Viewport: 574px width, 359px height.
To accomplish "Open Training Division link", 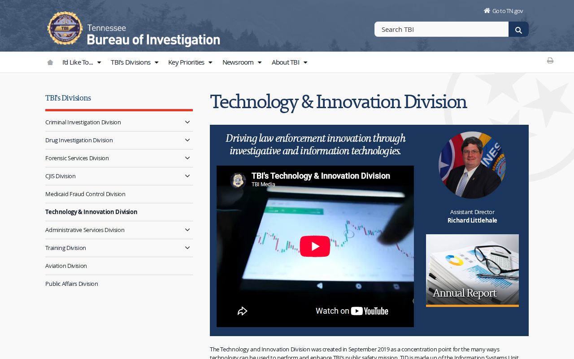I will (65, 248).
